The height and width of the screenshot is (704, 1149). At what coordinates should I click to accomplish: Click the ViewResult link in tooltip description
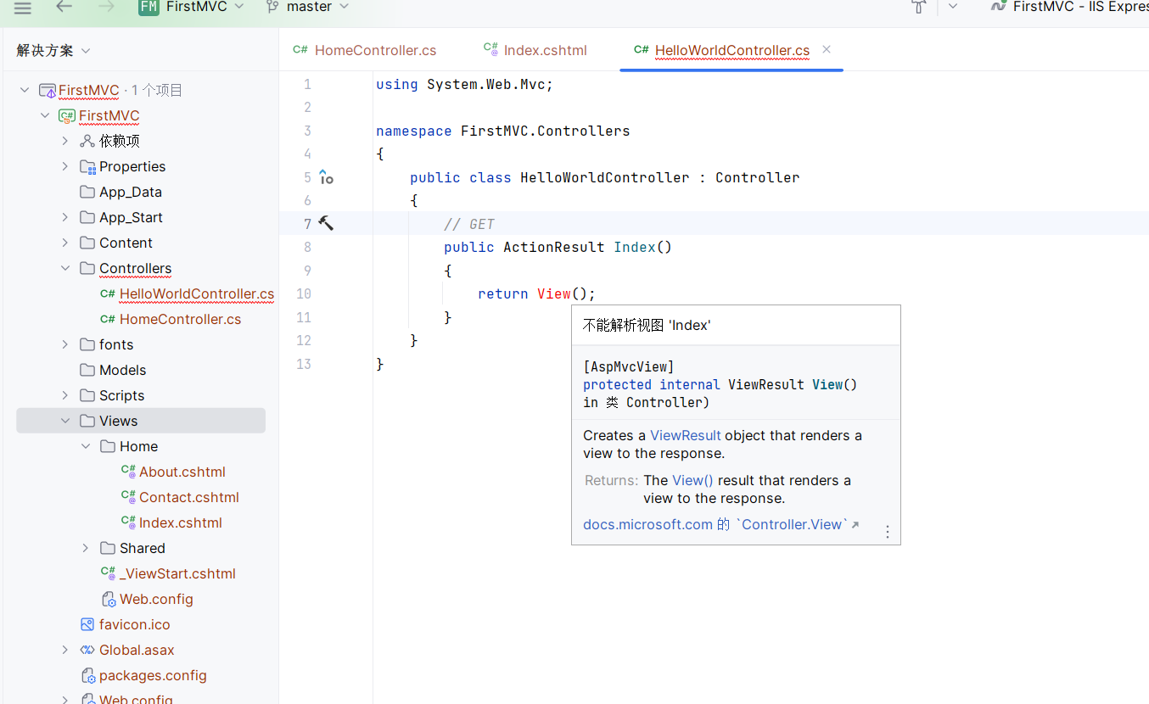(685, 435)
